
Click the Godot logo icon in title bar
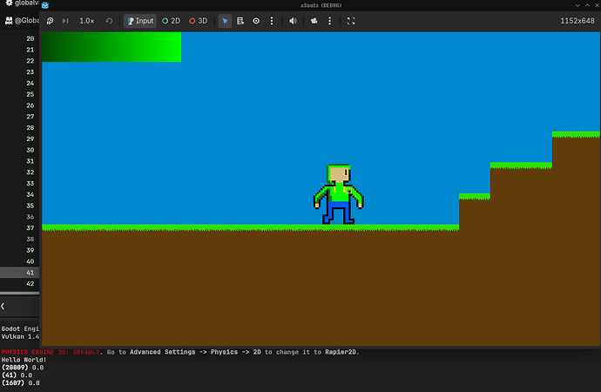coord(44,5)
